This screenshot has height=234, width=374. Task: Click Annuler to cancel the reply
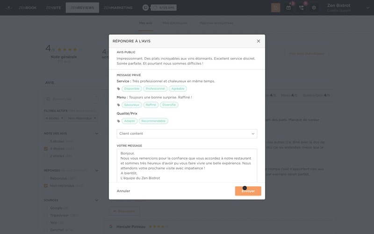tap(123, 191)
